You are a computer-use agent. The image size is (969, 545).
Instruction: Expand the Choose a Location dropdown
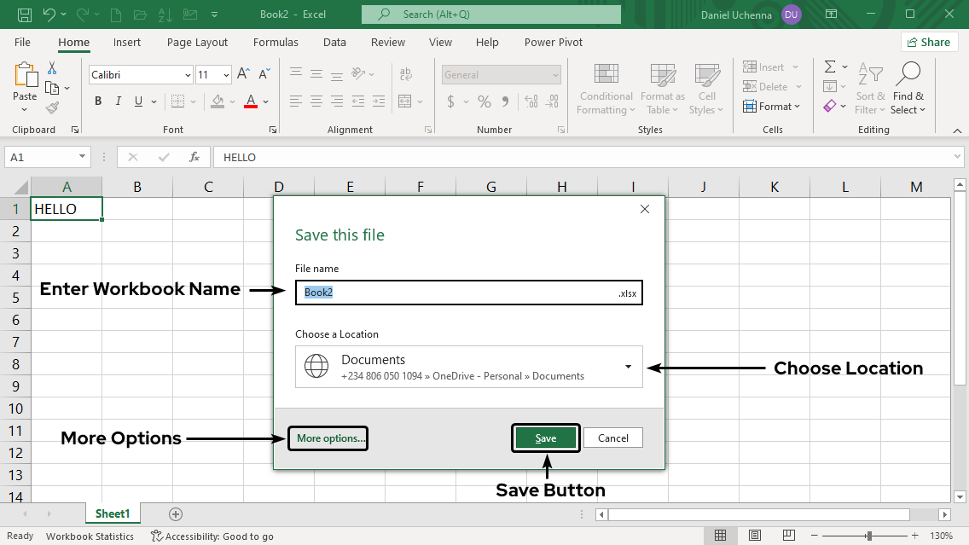coord(629,367)
